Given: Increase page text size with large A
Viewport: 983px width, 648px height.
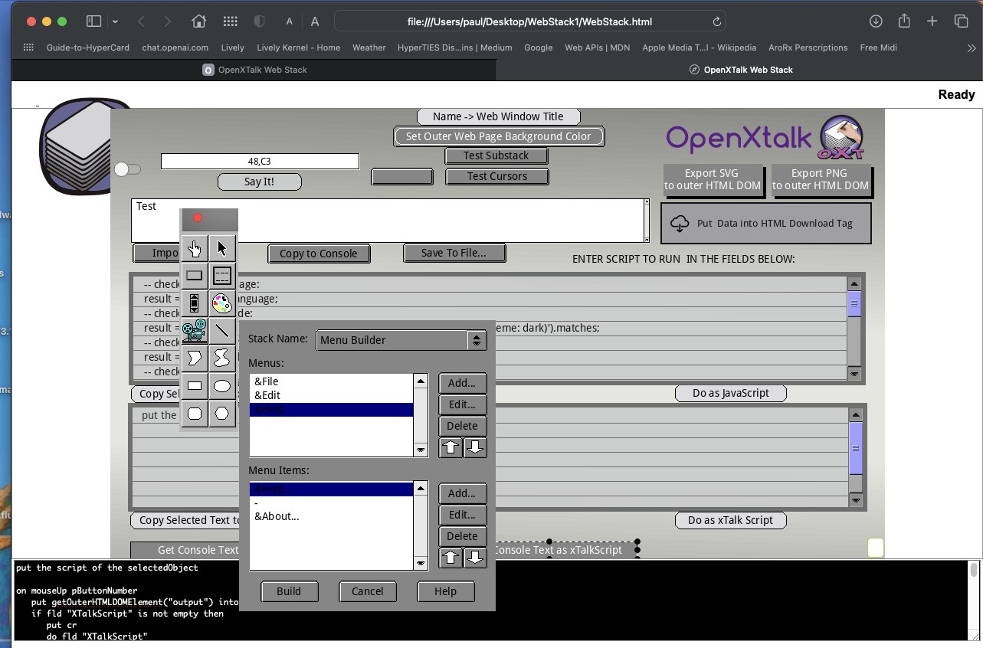Looking at the screenshot, I should pos(315,21).
